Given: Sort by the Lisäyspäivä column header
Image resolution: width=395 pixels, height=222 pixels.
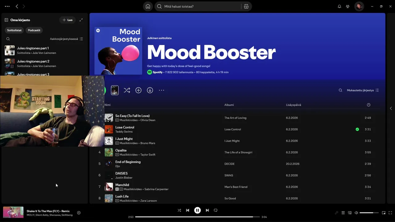Looking at the screenshot, I should coord(293,105).
